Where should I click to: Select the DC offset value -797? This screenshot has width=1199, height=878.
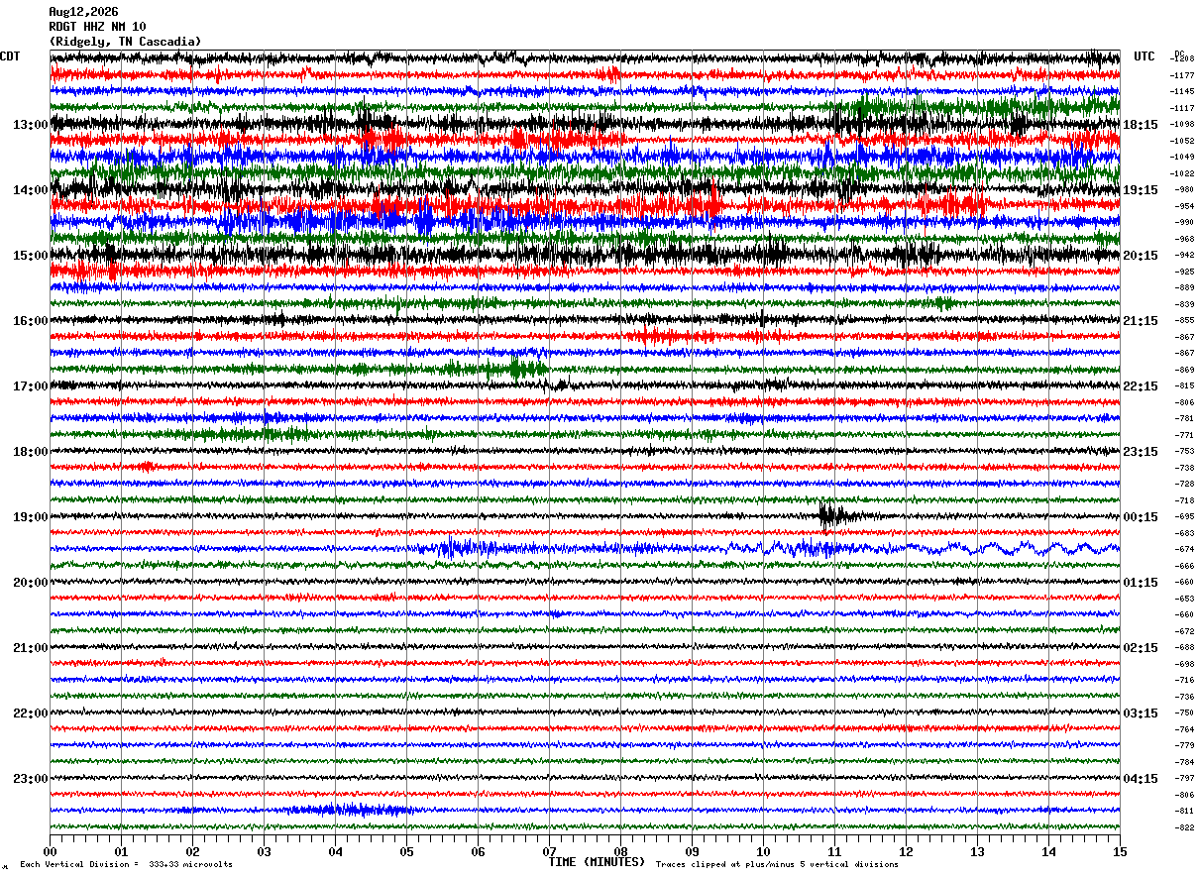1185,779
